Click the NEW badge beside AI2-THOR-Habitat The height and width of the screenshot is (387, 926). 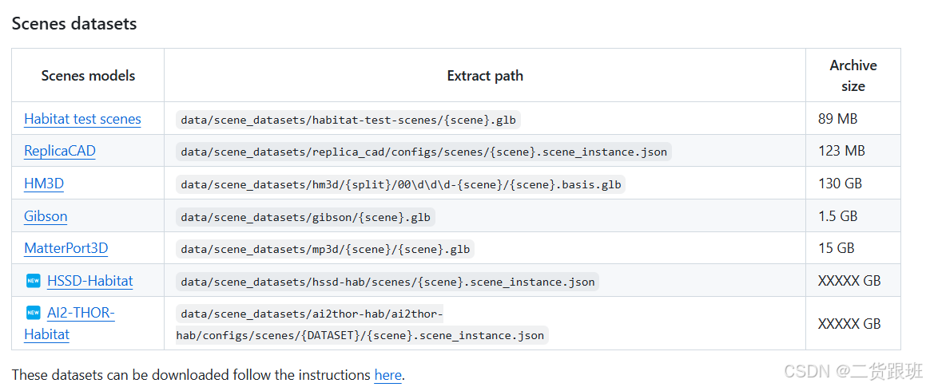click(x=33, y=313)
